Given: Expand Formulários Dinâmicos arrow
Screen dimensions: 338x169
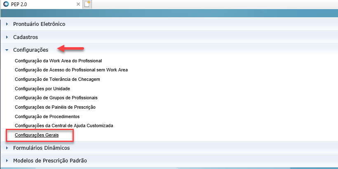Looking at the screenshot, I should click(x=7, y=148).
